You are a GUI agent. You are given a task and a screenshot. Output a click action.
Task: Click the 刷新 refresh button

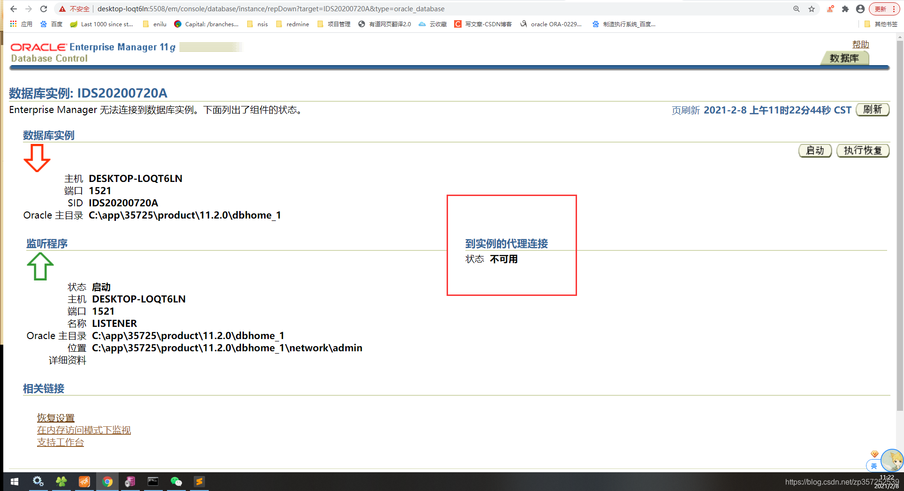pyautogui.click(x=873, y=109)
